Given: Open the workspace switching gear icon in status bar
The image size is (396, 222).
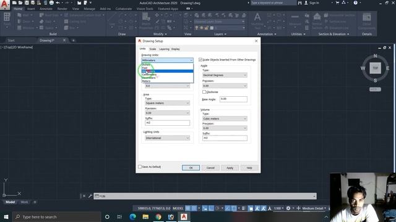Looking at the screenshot, I should (288, 208).
